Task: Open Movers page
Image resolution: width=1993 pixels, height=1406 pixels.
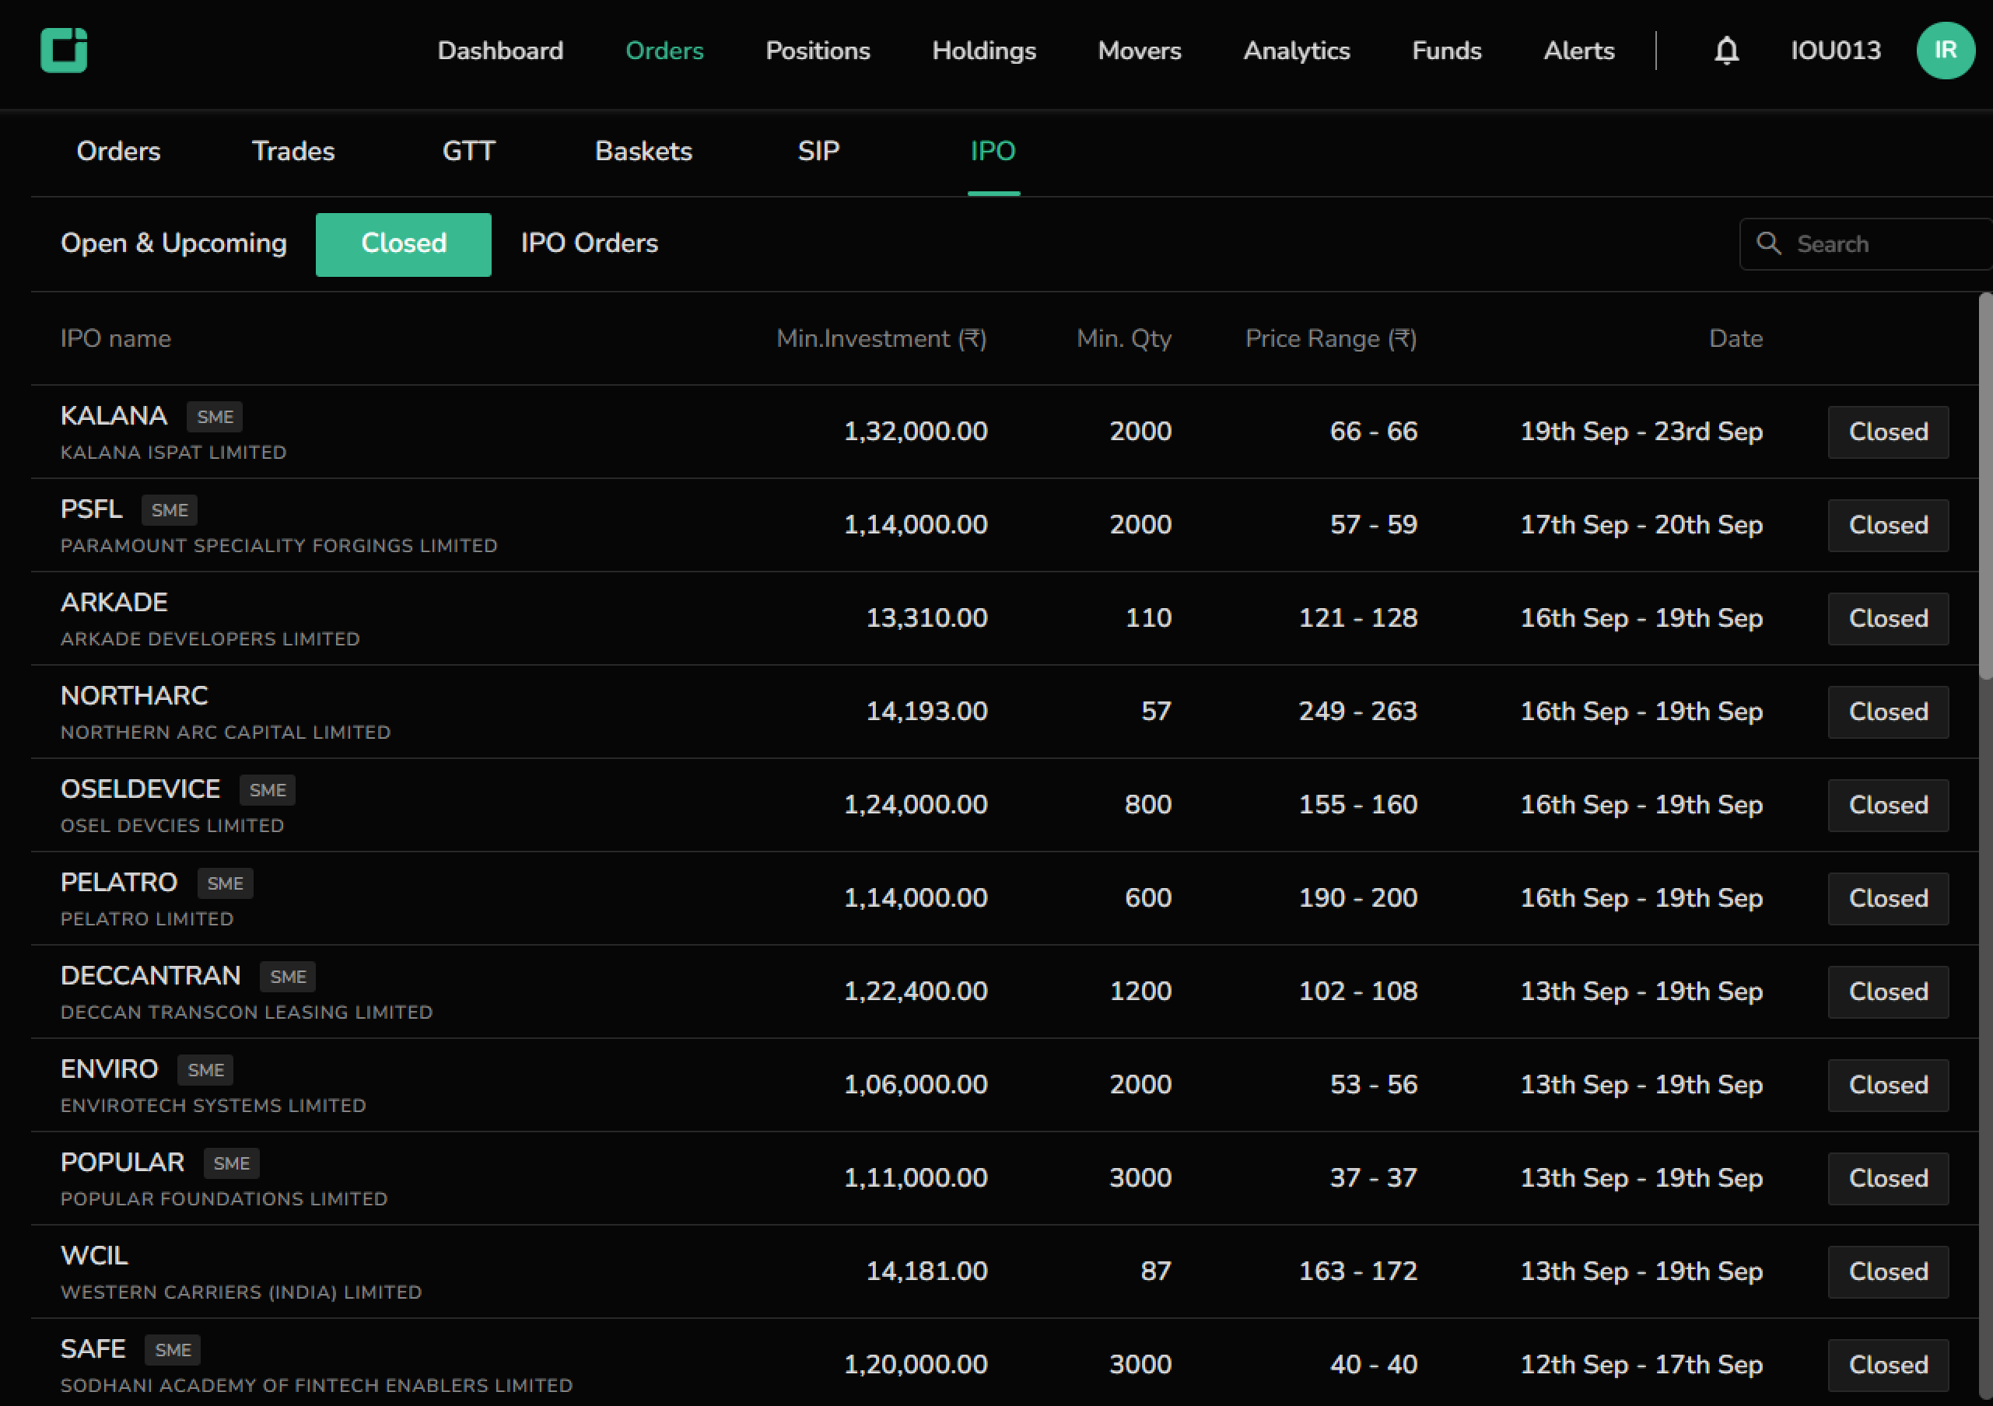Action: 1139,51
